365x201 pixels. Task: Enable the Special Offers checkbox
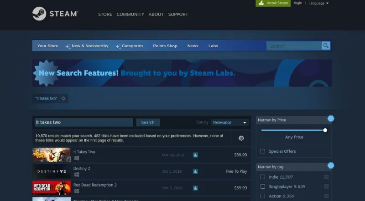pos(263,151)
